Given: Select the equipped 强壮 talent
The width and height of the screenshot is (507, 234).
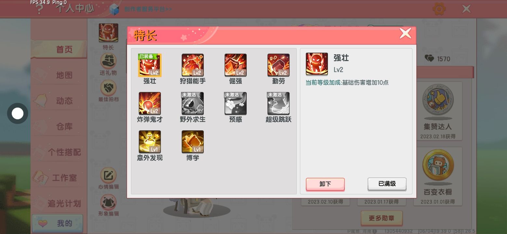Looking at the screenshot, I should click(150, 65).
